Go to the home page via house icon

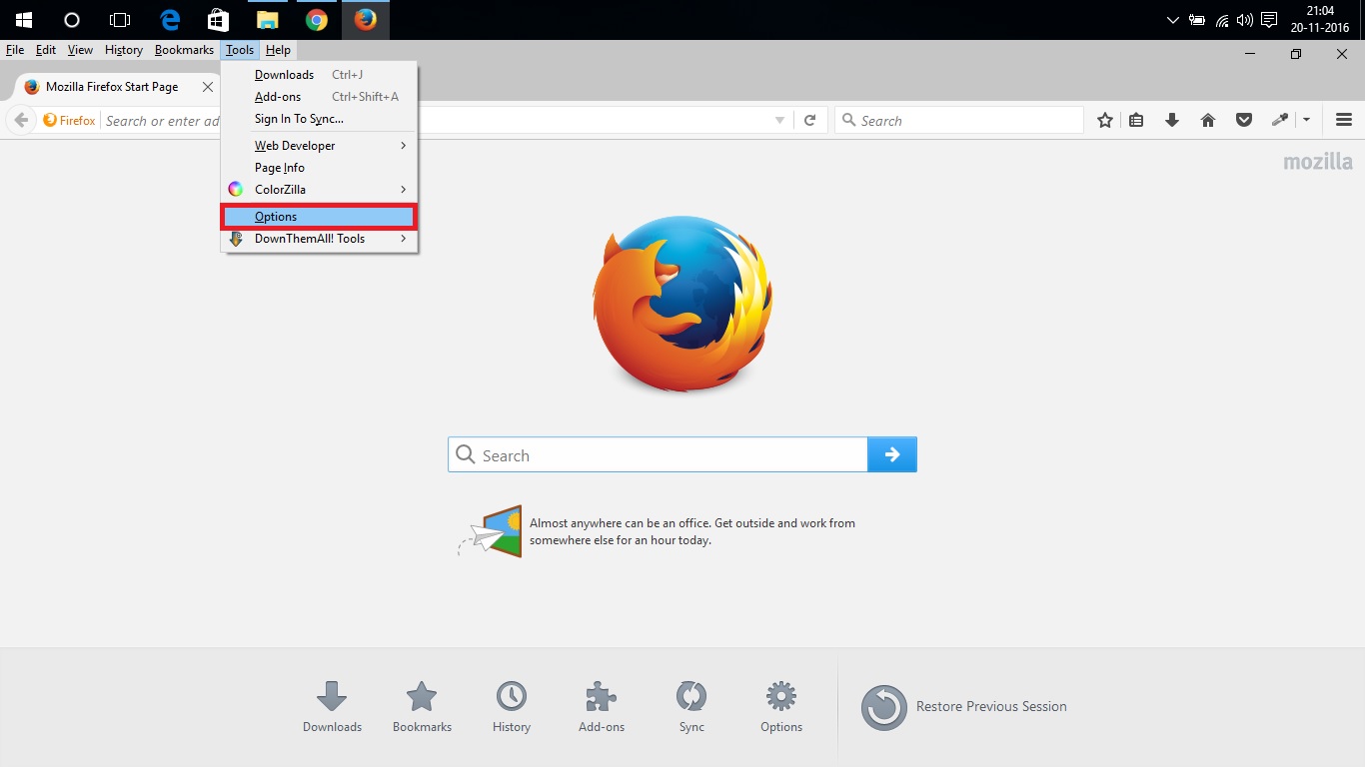(1208, 121)
